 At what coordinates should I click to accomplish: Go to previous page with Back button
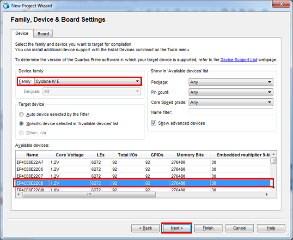[146, 228]
